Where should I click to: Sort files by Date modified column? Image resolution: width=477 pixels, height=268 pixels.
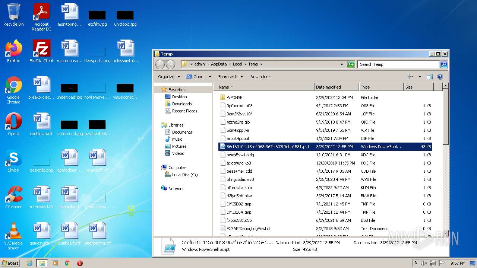click(337, 87)
